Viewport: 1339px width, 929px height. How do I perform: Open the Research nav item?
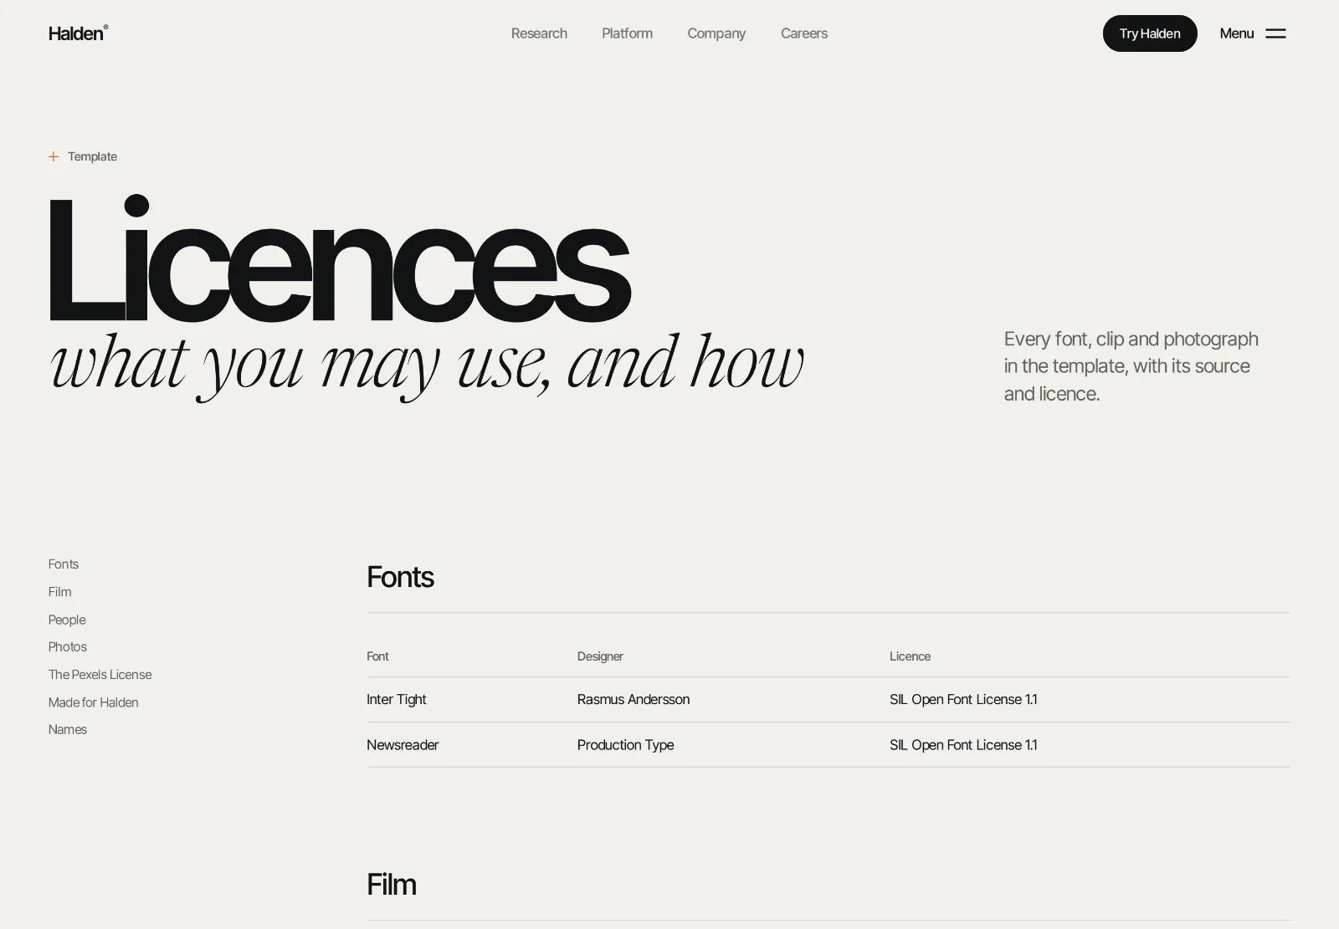[x=539, y=33]
